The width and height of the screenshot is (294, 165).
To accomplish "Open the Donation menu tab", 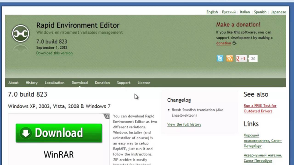I will click(x=103, y=83).
